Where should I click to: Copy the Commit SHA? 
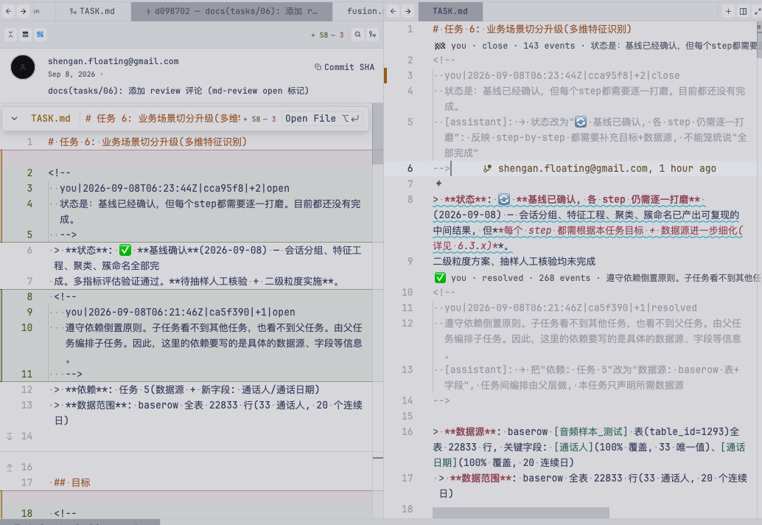(345, 67)
